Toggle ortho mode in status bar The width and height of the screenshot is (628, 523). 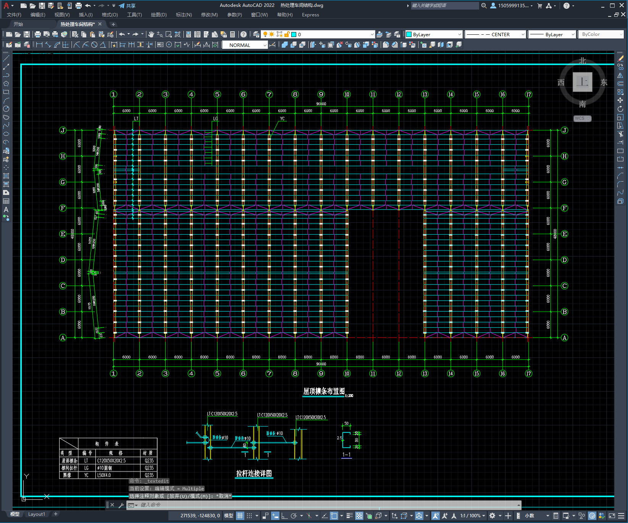pos(284,516)
